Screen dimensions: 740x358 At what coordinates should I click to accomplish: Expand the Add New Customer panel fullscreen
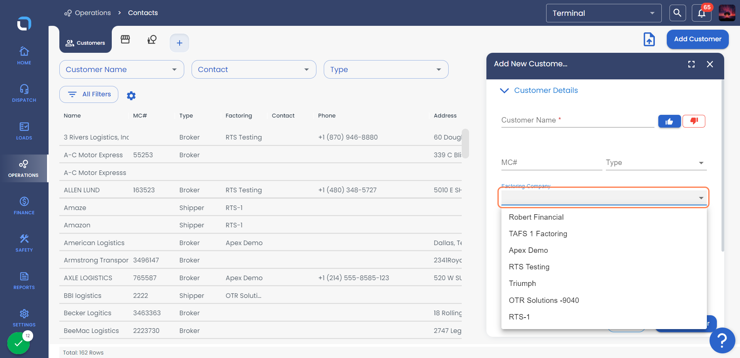coord(691,64)
